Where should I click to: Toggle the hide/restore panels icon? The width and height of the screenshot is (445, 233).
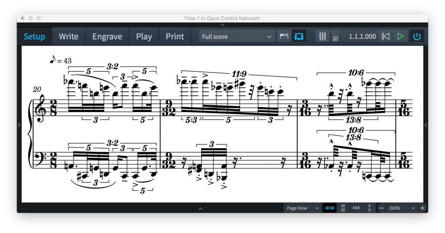pyautogui.click(x=299, y=37)
